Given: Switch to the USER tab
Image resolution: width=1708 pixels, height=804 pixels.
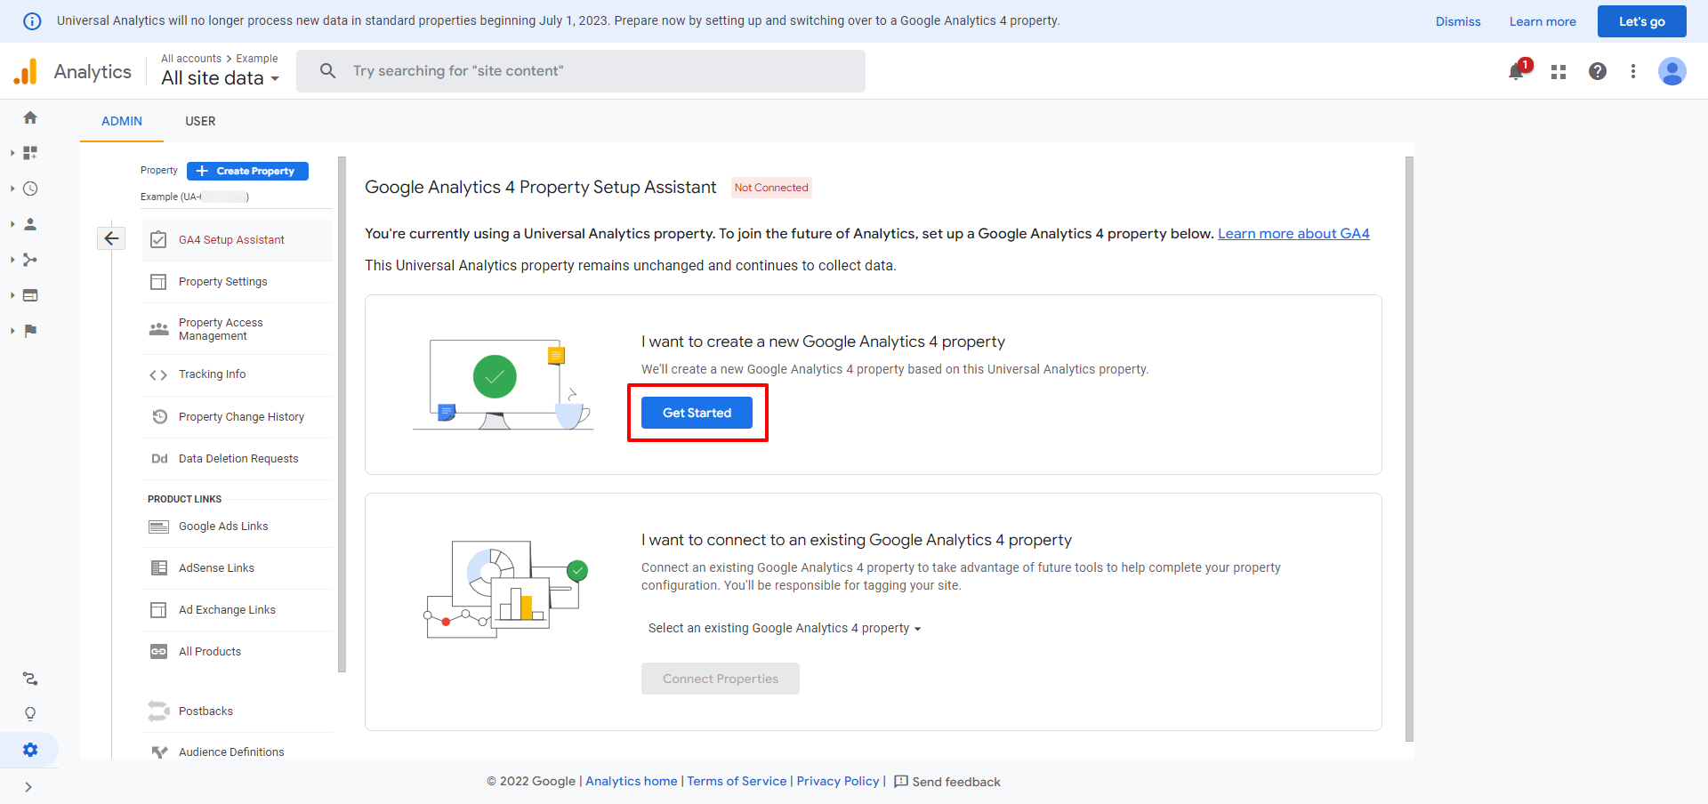Looking at the screenshot, I should (200, 121).
